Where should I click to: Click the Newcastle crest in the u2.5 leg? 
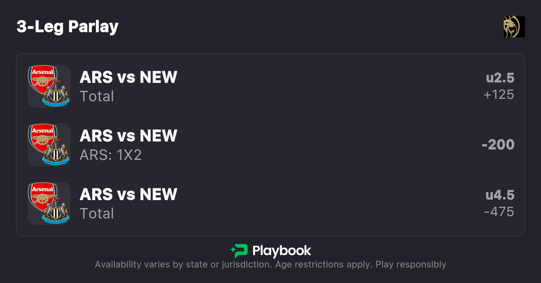click(55, 95)
